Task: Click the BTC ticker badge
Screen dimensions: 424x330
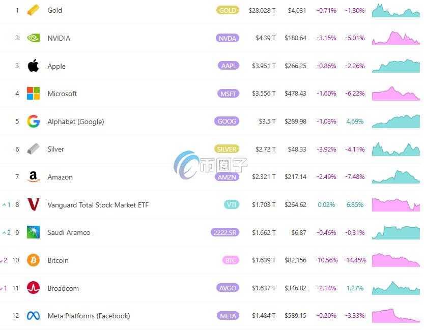Action: click(x=231, y=260)
